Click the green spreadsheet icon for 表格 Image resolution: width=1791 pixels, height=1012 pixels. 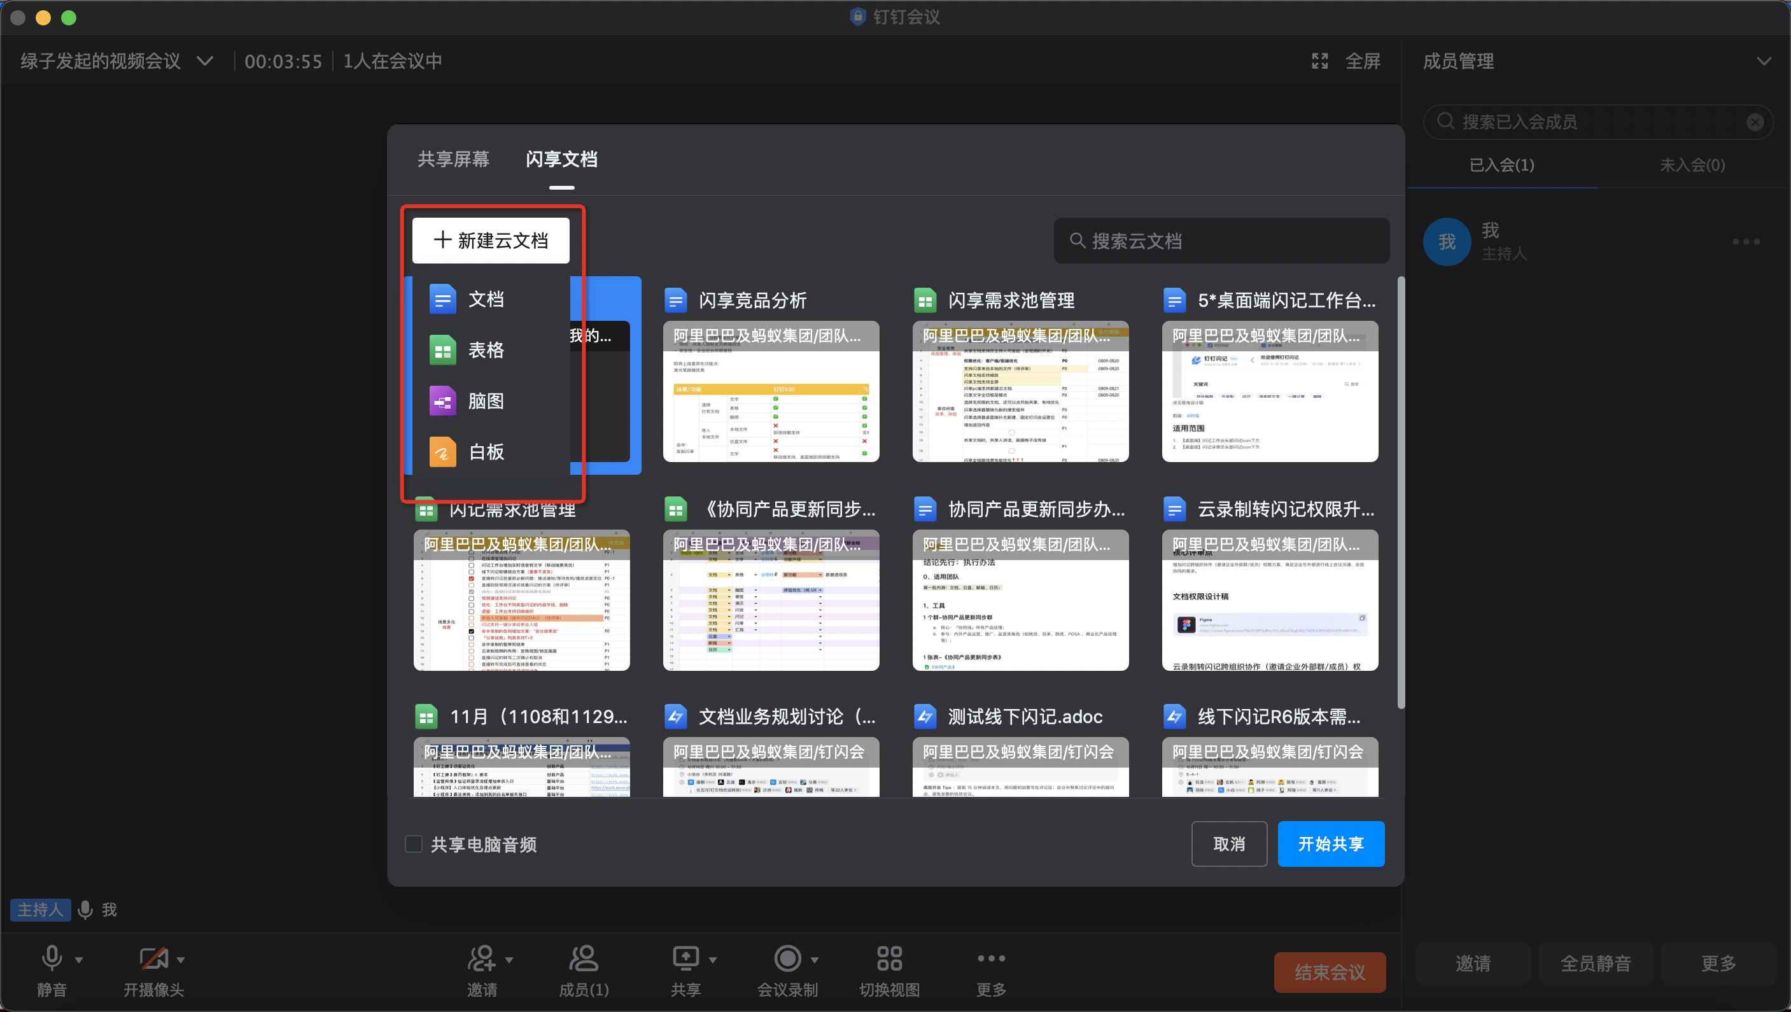(443, 350)
